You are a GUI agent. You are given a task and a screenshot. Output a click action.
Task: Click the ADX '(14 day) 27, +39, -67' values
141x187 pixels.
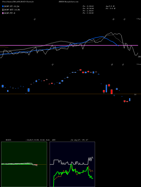pyautogui.click(x=79, y=140)
